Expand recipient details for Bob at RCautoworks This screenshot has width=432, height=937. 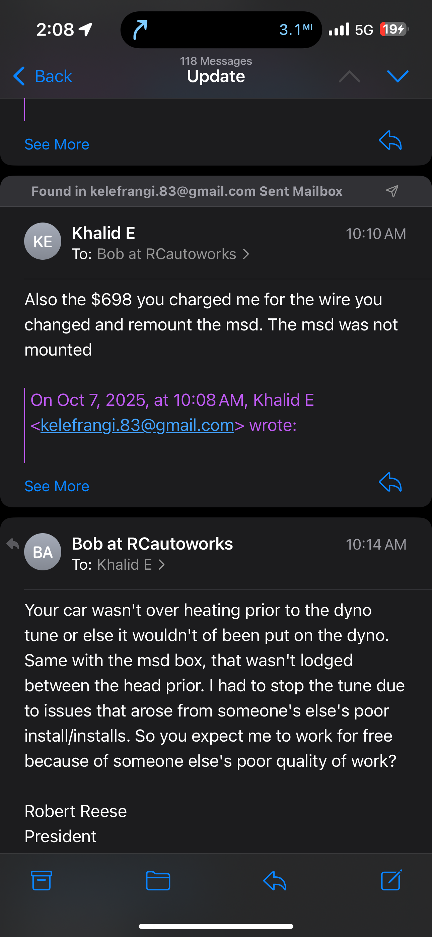tap(246, 254)
